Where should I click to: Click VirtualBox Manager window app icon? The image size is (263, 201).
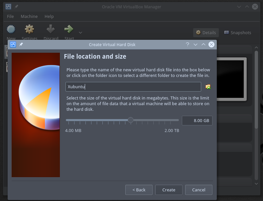coord(8,7)
